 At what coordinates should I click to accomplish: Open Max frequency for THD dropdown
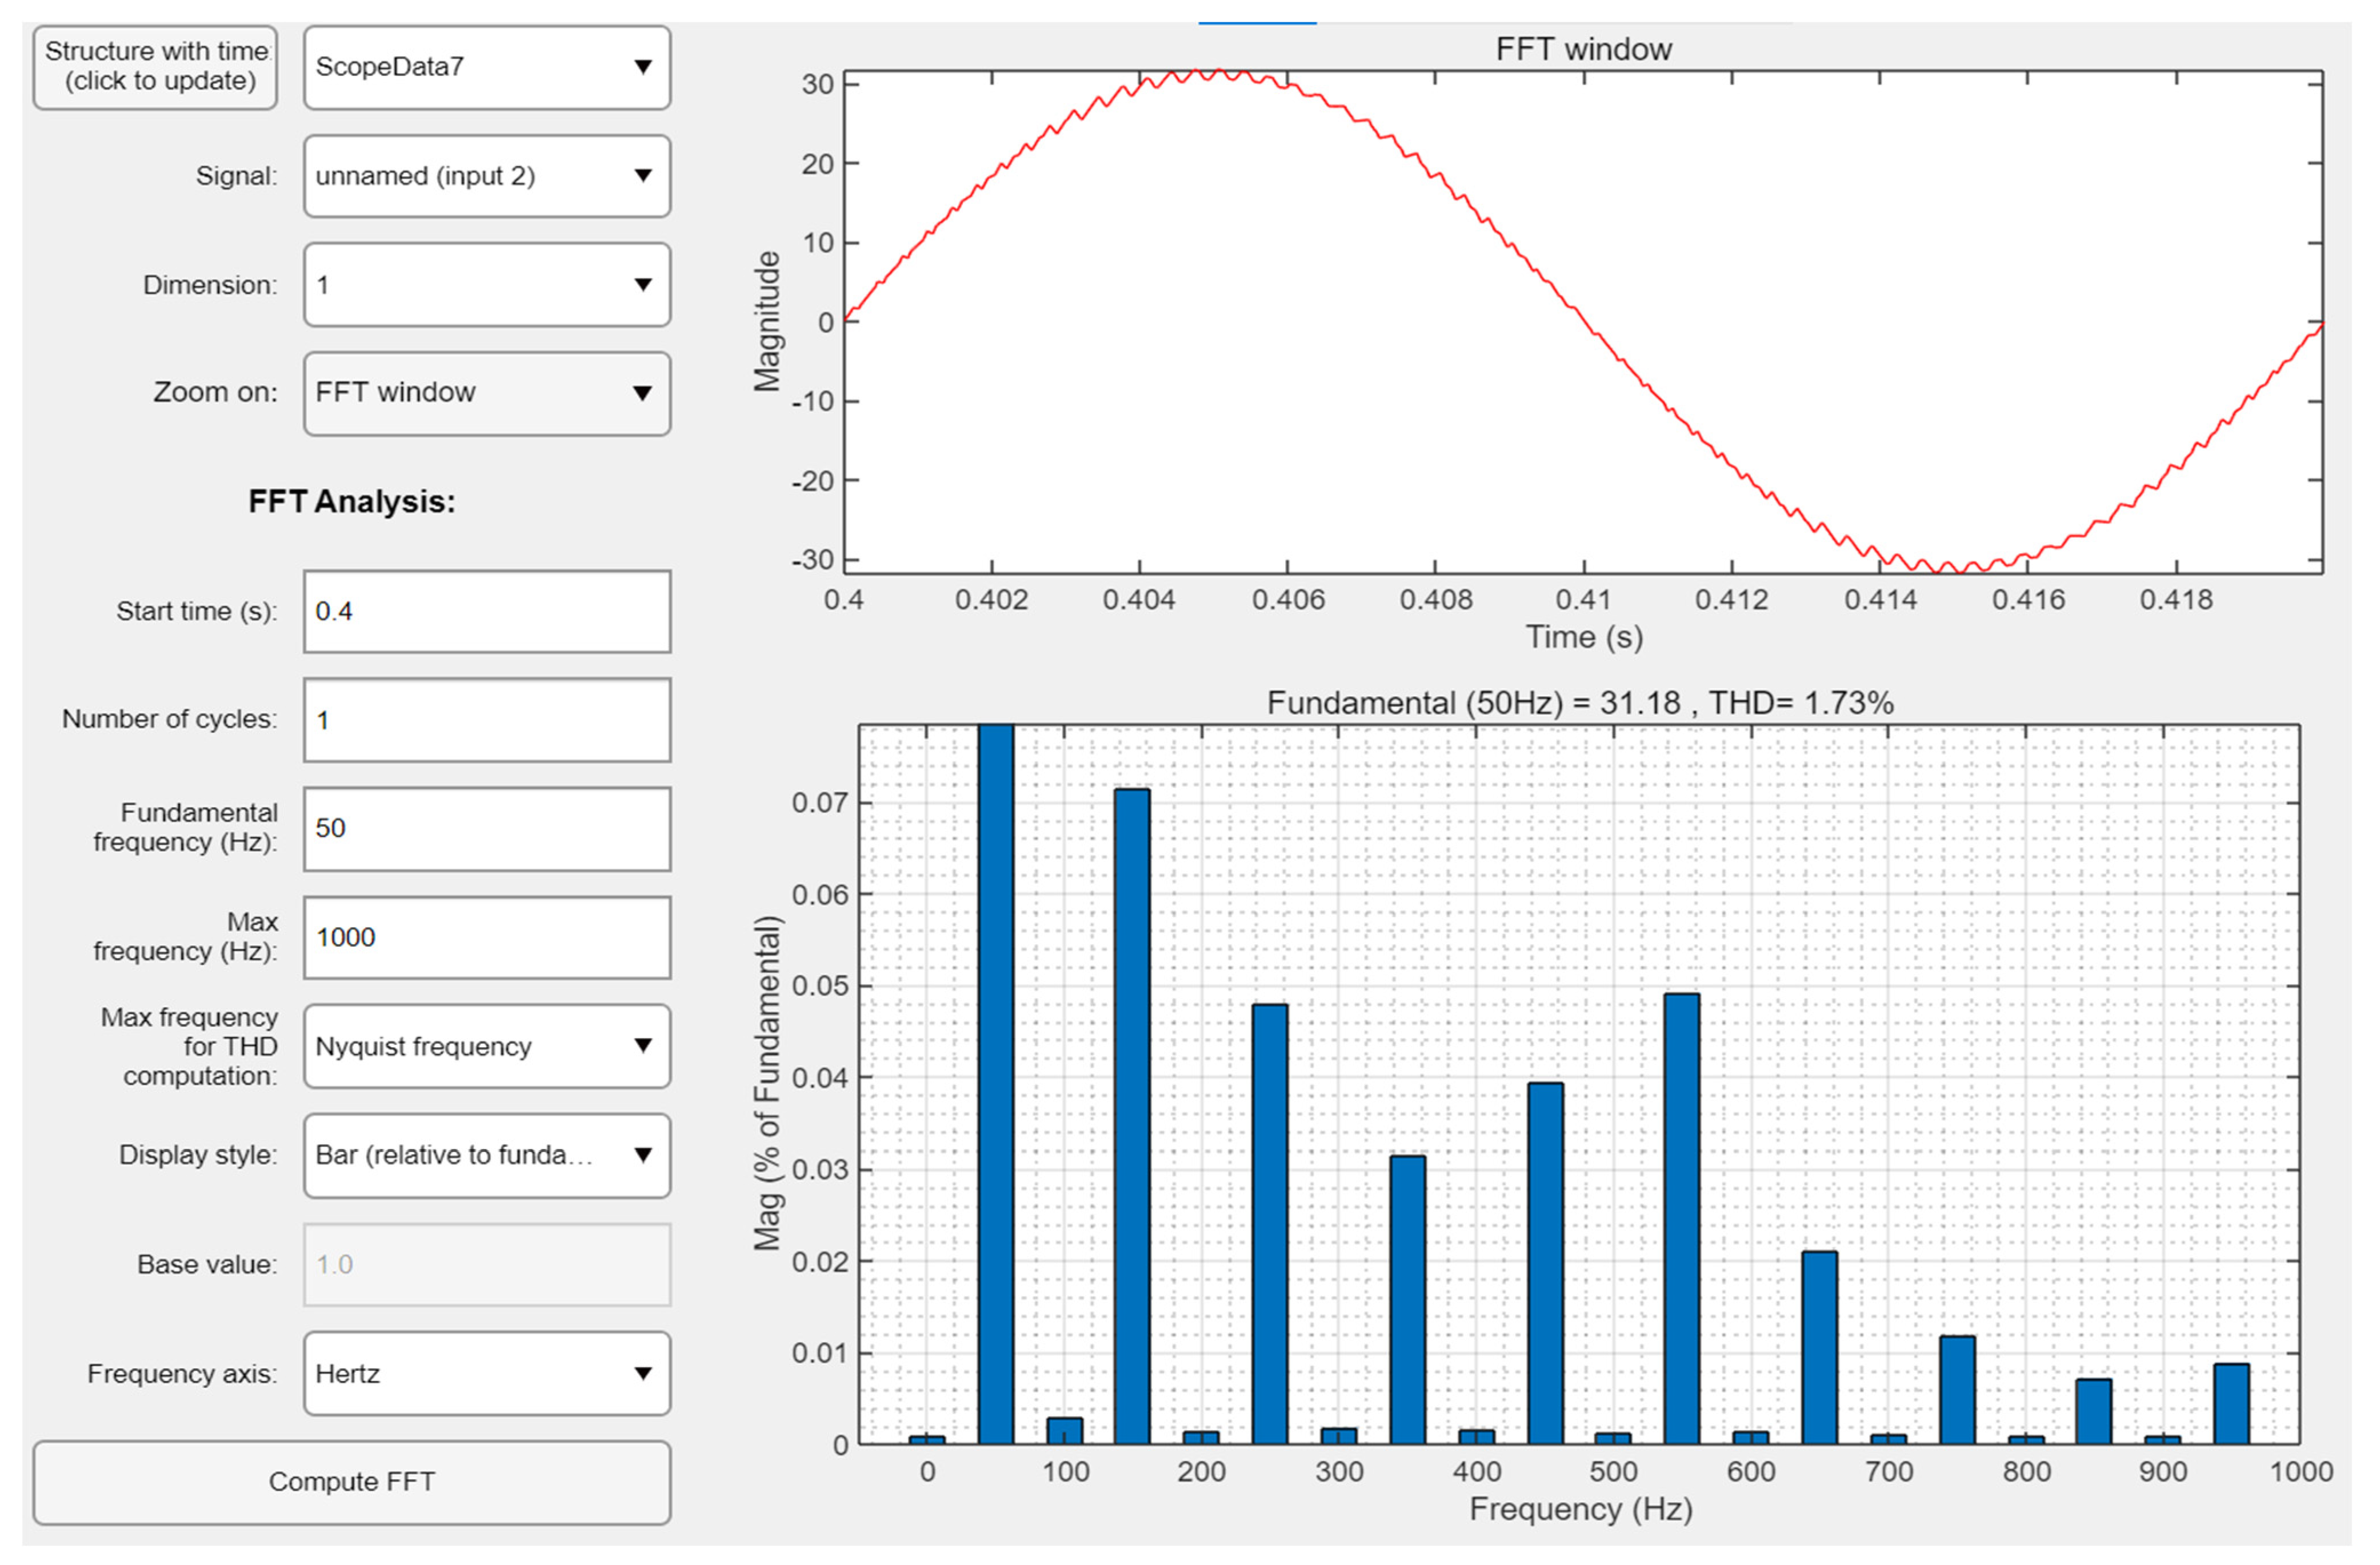486,1046
